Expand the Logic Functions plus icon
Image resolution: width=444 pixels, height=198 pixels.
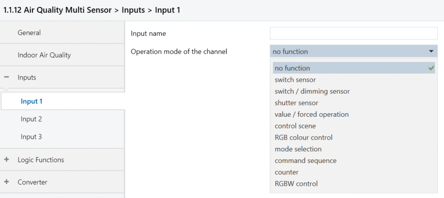pos(7,160)
